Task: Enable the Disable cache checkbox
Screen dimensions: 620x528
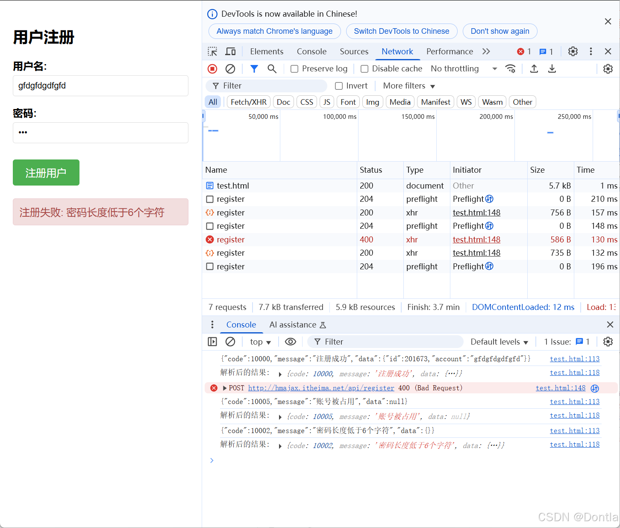Action: coord(364,69)
